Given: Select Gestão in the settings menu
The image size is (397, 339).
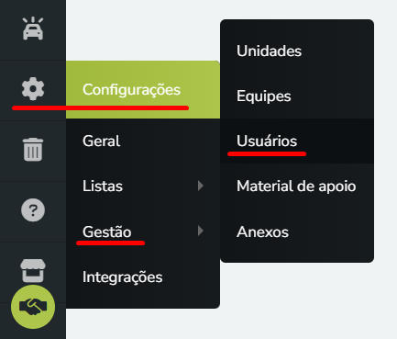Looking at the screenshot, I should coord(143,232).
